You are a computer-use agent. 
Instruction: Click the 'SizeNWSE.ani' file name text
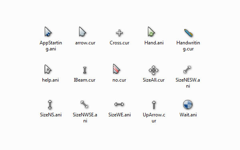[x=85, y=118]
